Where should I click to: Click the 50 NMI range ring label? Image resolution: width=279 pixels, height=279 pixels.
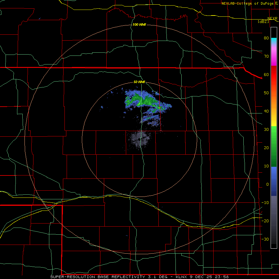pos(139,82)
